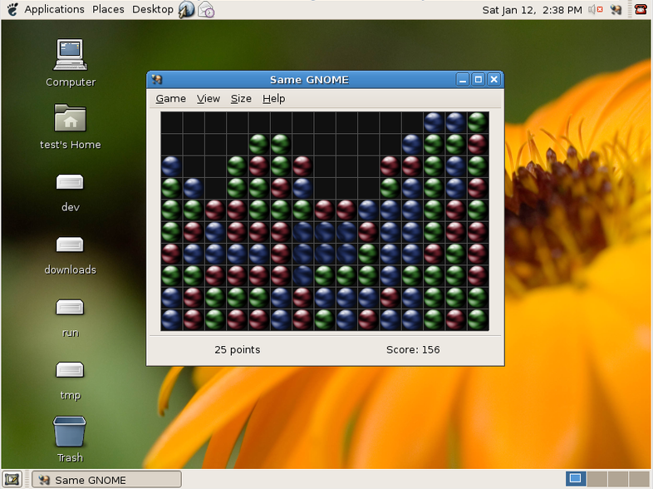Viewport: 653px width, 489px height.
Task: Click the Same GNOME taskbar button
Action: point(106,479)
